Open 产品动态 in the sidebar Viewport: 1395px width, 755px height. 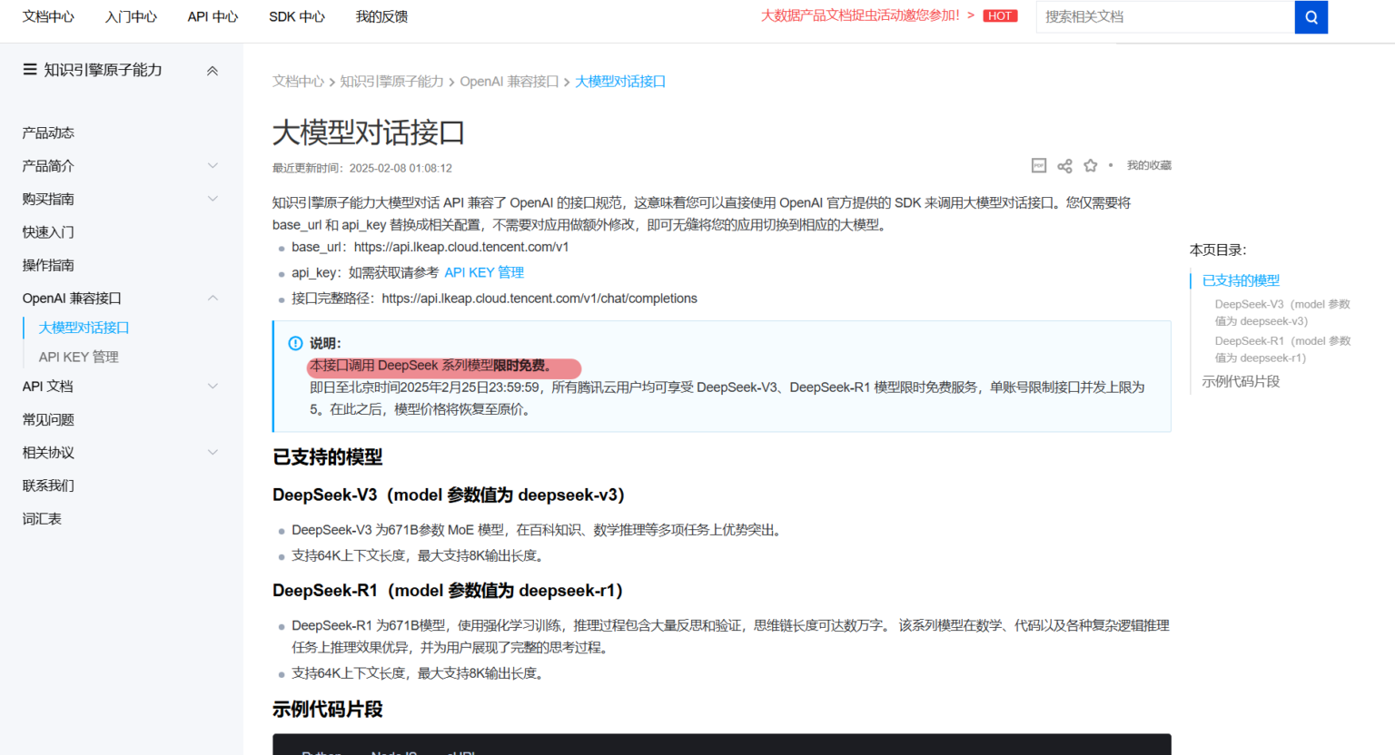coord(48,132)
